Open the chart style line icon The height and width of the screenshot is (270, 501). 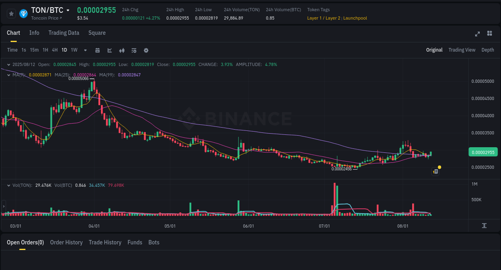pyautogui.click(x=109, y=50)
